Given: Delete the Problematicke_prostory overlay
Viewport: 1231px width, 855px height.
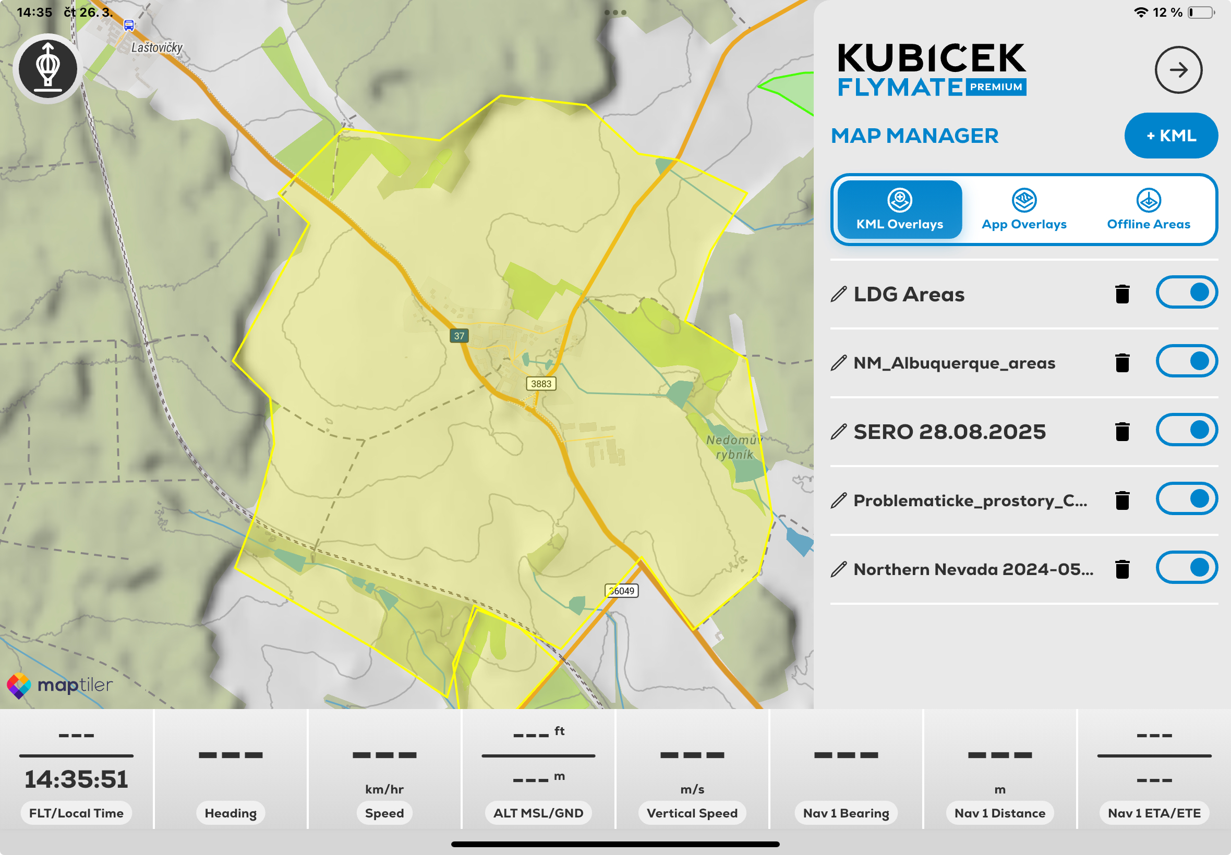Looking at the screenshot, I should (x=1121, y=500).
